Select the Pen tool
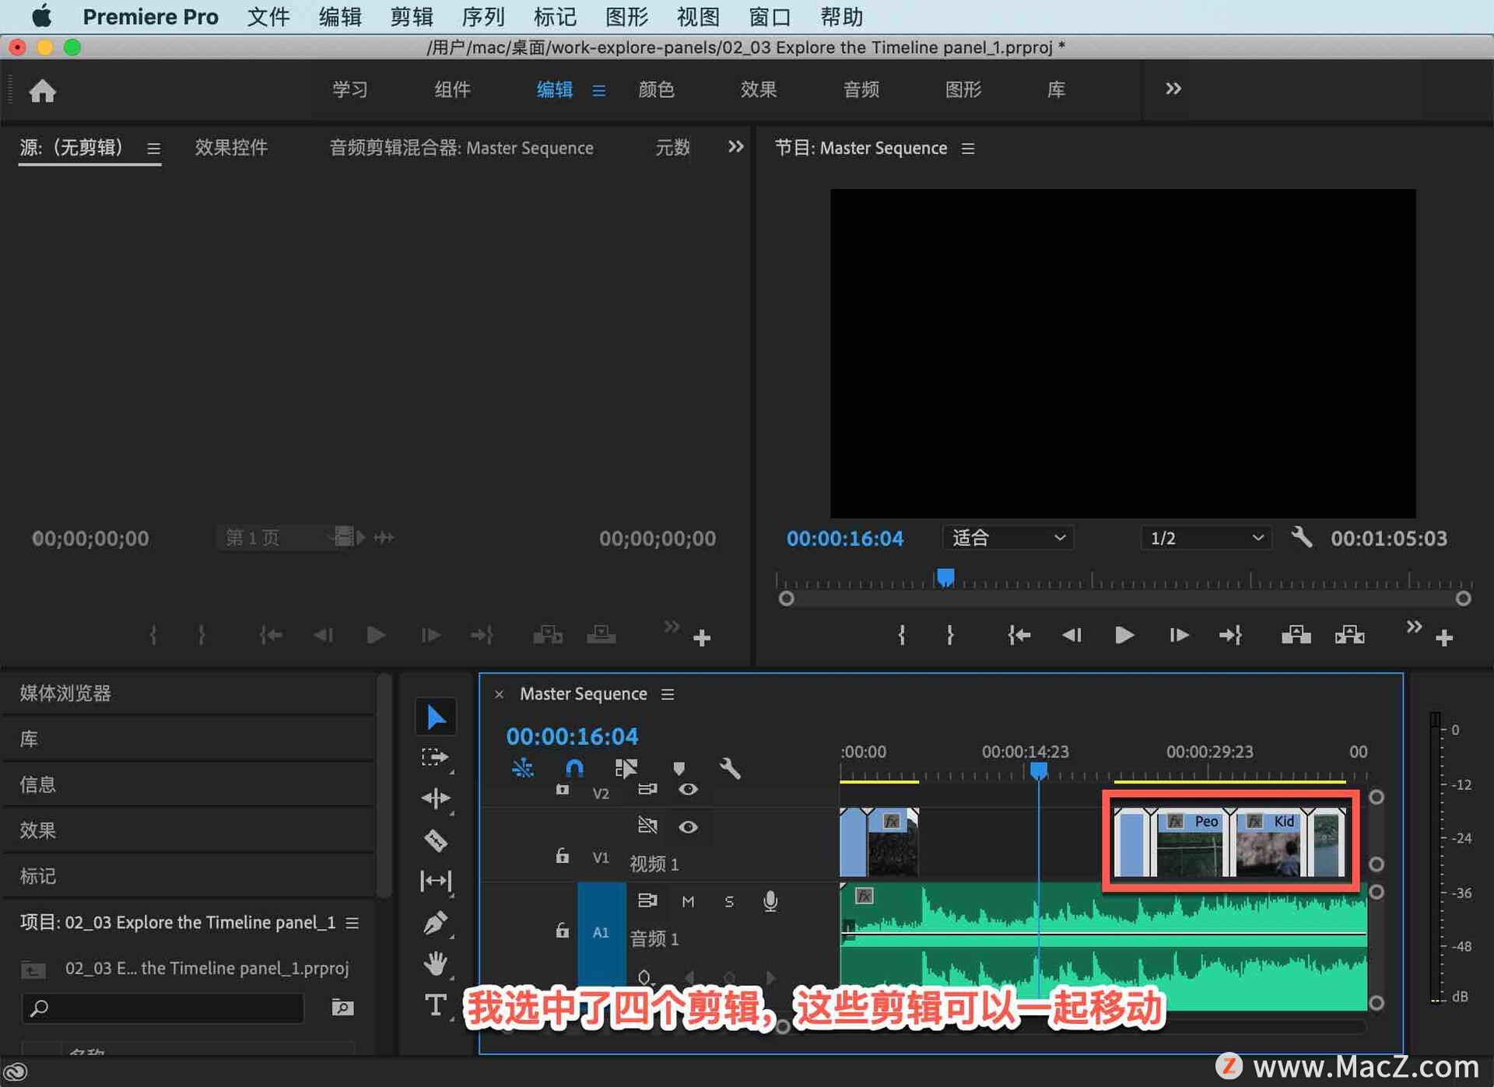The image size is (1494, 1087). click(436, 923)
